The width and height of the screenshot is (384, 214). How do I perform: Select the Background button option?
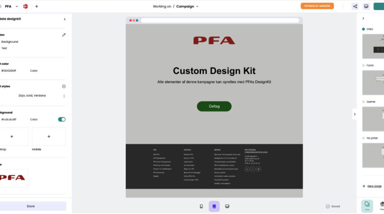point(10,42)
